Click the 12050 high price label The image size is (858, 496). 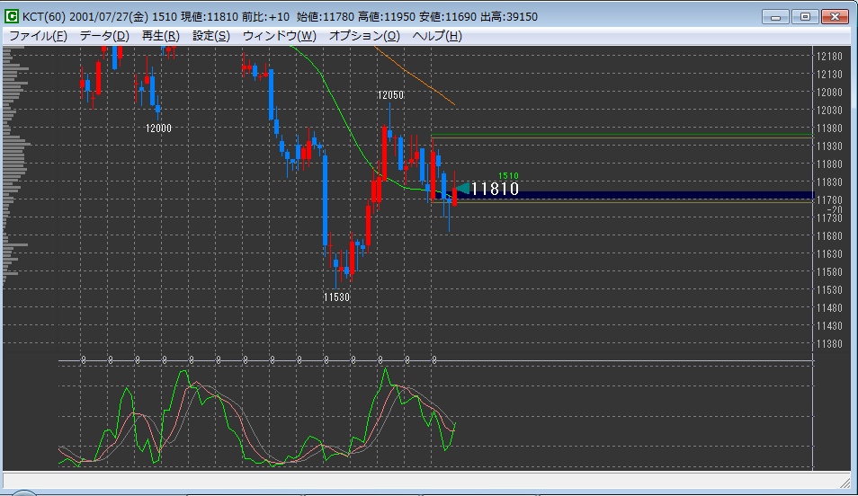[390, 94]
